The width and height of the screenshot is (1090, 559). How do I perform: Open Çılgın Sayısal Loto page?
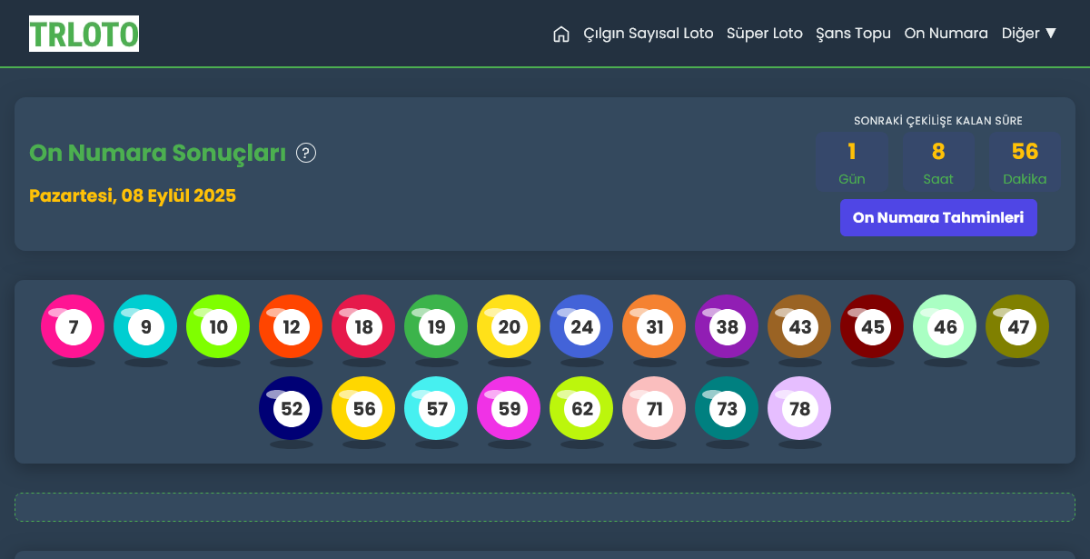[x=648, y=34]
